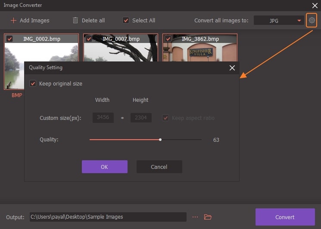The image size is (321, 229).
Task: Toggle the Select All checkbox
Action: (x=126, y=20)
